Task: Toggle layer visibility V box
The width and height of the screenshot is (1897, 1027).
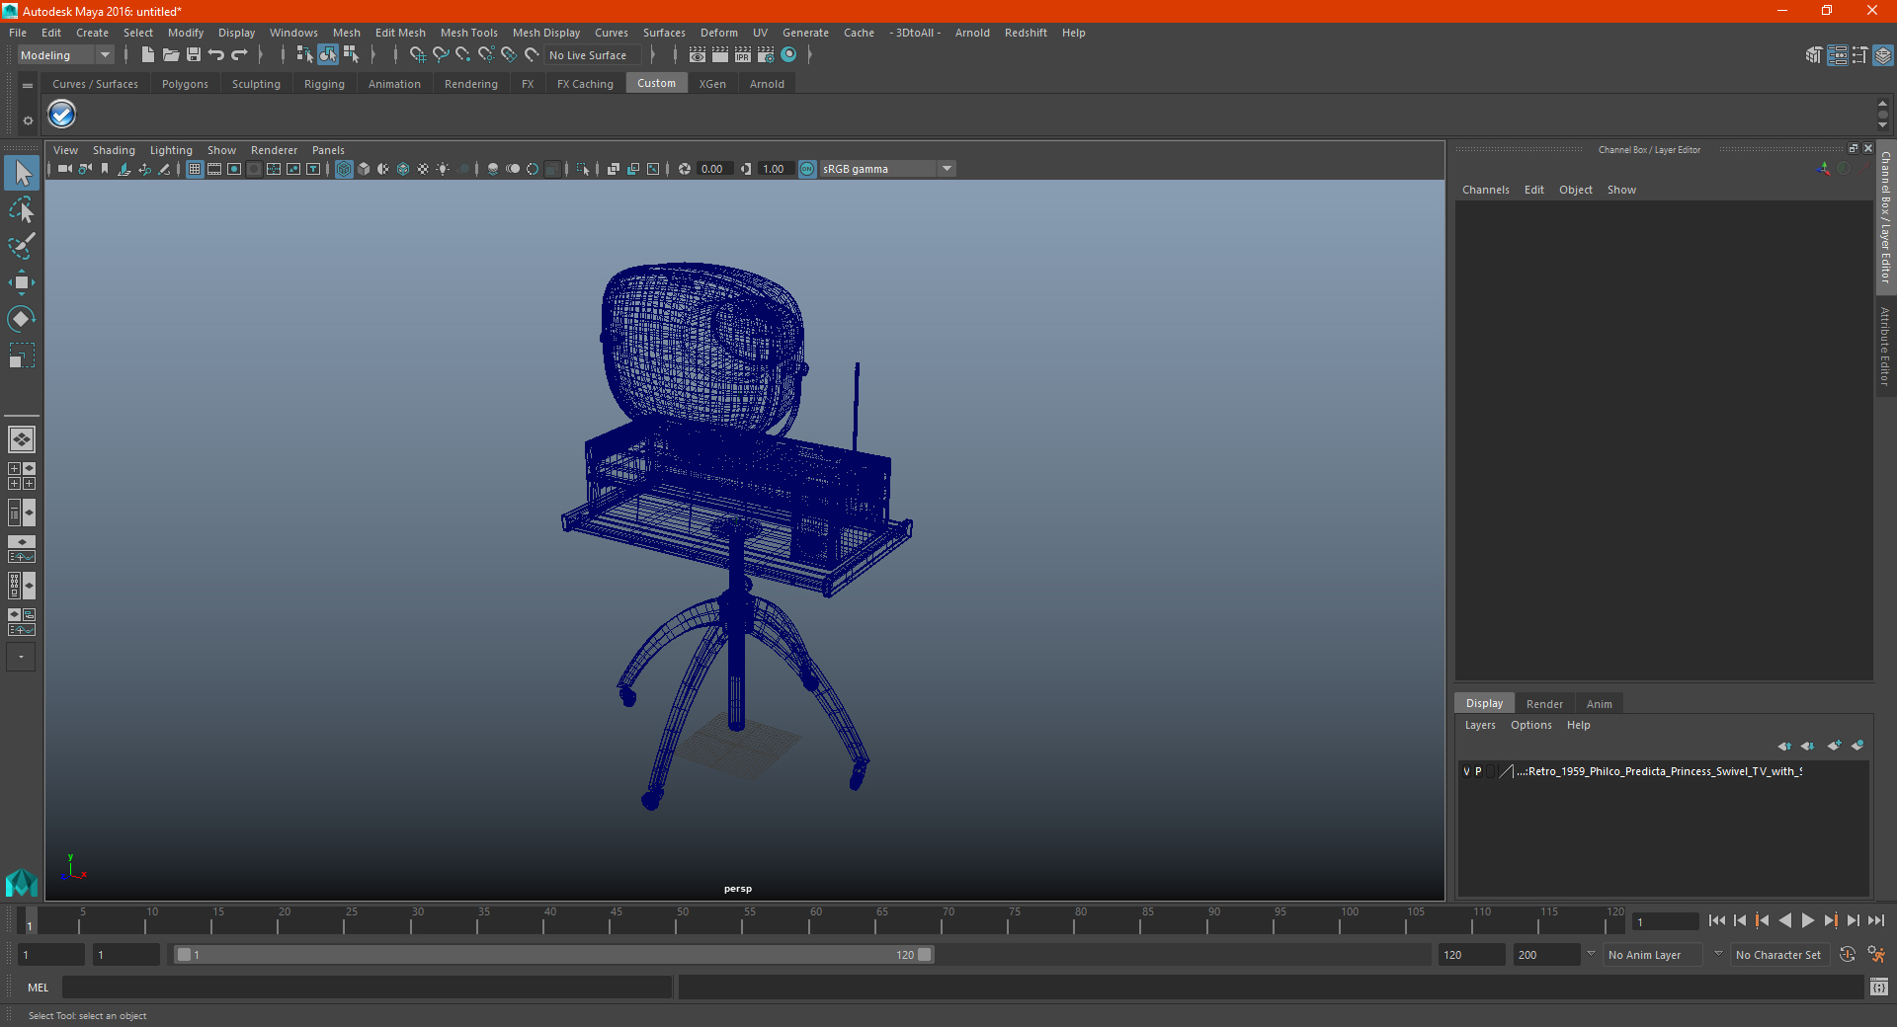Action: [x=1466, y=771]
